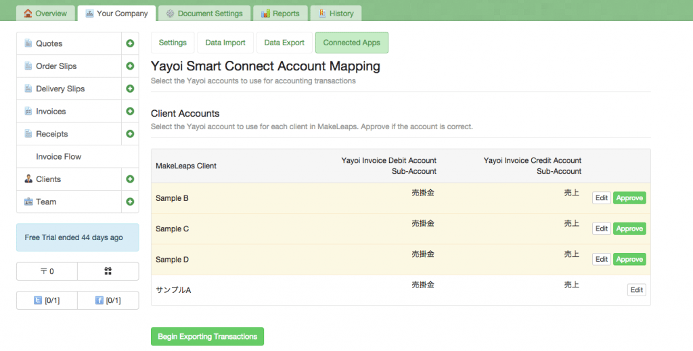Add new team member with plus icon
The width and height of the screenshot is (693, 351).
point(130,202)
